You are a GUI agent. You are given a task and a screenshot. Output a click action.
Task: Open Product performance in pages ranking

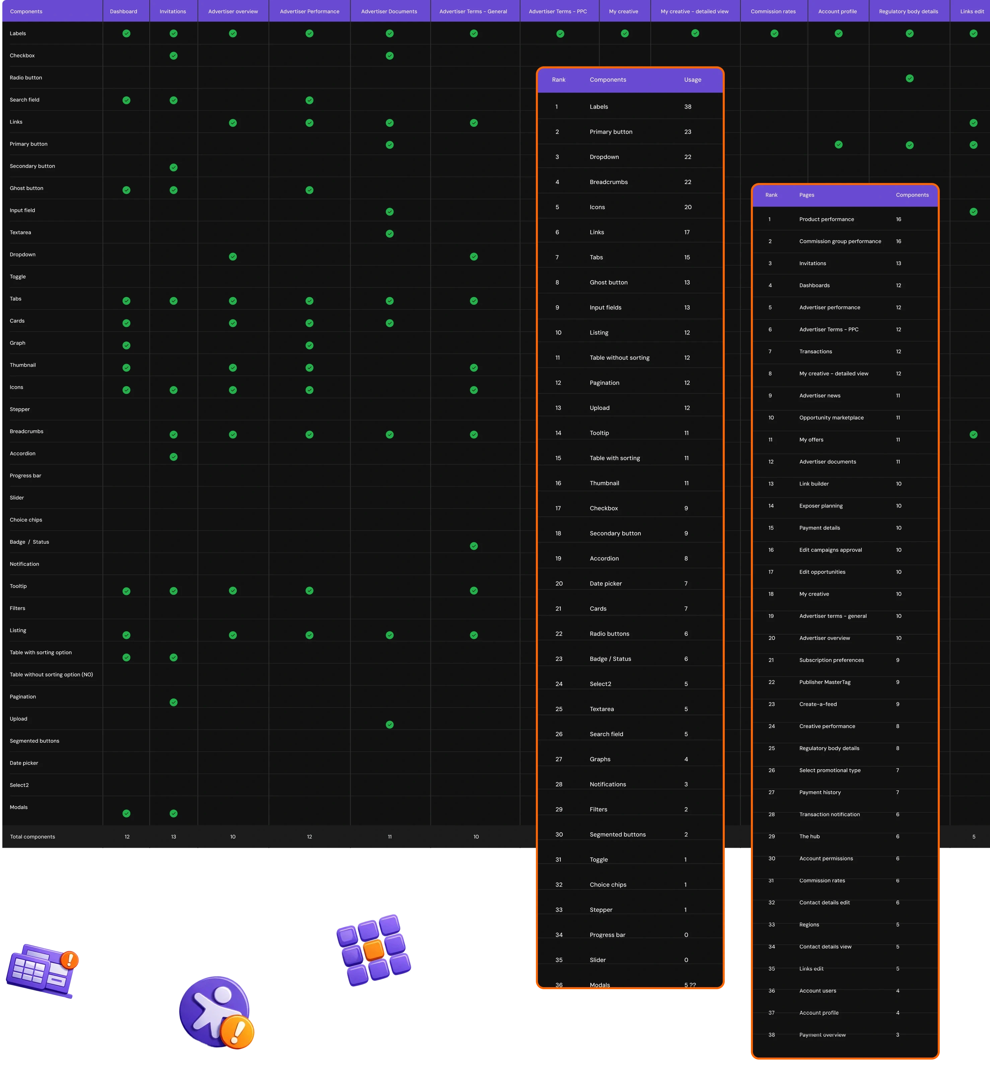coord(826,219)
